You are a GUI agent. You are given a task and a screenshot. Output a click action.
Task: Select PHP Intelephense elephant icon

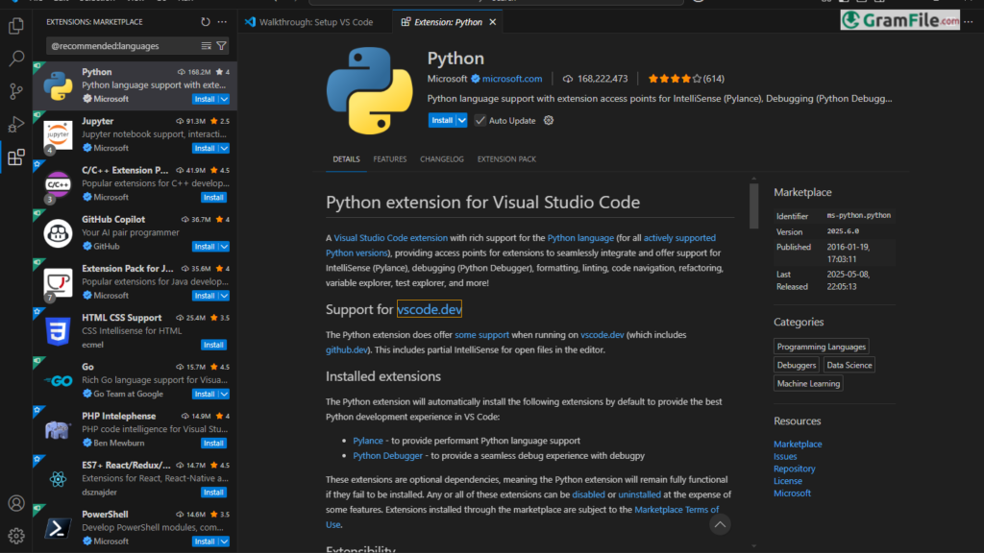click(x=58, y=430)
